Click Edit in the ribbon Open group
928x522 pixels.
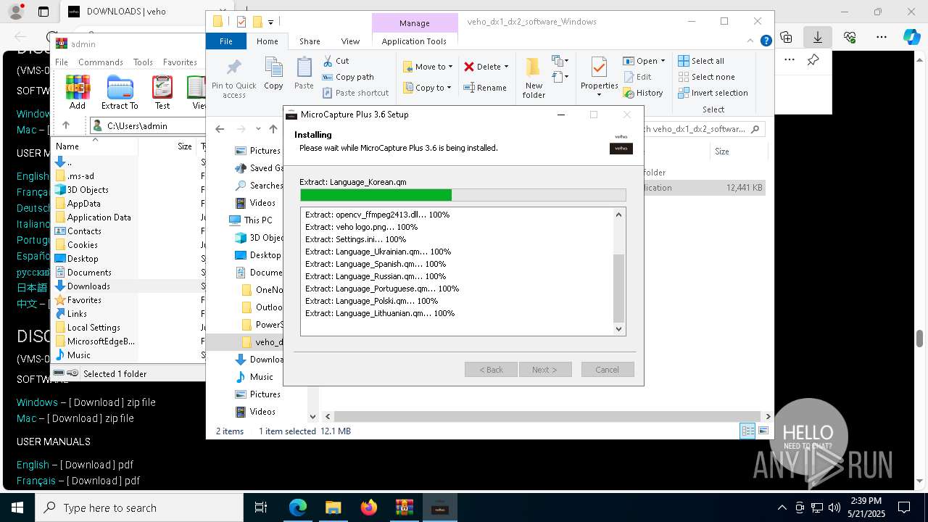click(637, 77)
